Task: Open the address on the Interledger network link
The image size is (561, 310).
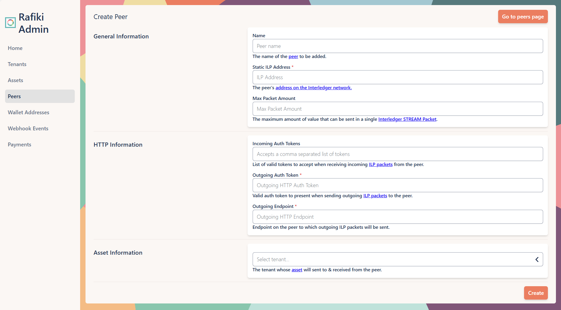Action: [313, 87]
